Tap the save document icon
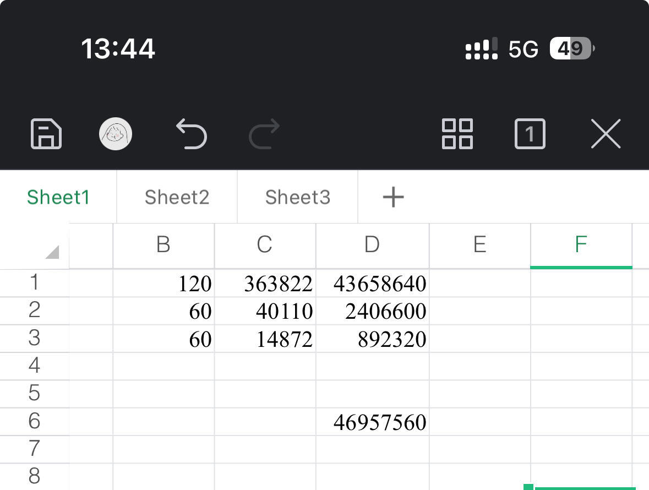Image resolution: width=649 pixels, height=490 pixels. coord(46,134)
